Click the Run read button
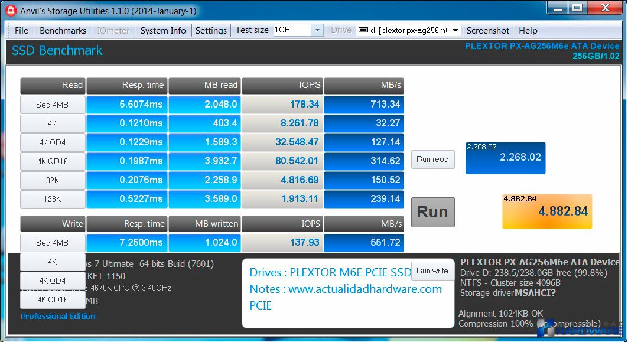The height and width of the screenshot is (342, 628). (x=432, y=159)
